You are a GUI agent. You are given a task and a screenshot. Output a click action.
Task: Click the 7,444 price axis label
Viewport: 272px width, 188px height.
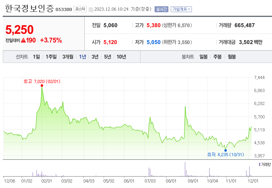point(259,77)
